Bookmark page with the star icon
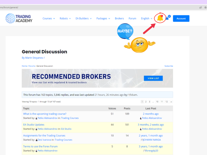Image resolution: width=207 pixels, height=155 pixels. (205, 7)
